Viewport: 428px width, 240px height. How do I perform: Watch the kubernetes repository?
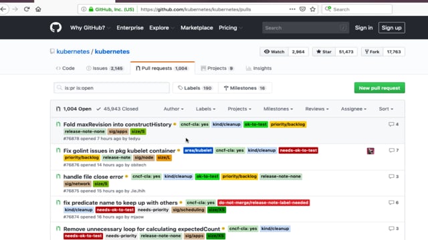[274, 52]
